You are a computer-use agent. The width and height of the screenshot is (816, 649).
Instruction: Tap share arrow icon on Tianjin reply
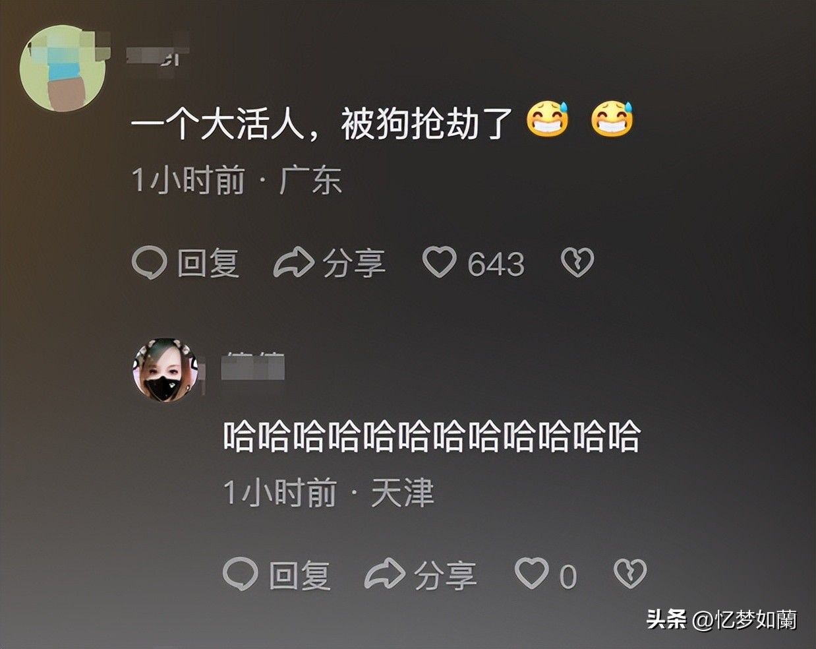(x=385, y=573)
